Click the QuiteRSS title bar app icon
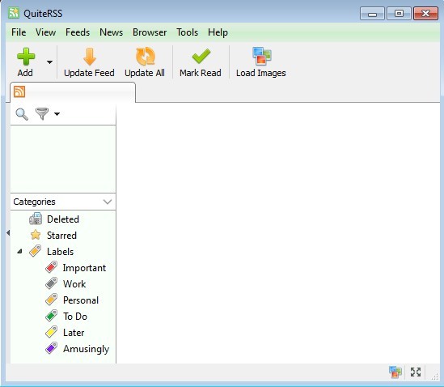Screen dimensions: 444x387 pos(14,13)
